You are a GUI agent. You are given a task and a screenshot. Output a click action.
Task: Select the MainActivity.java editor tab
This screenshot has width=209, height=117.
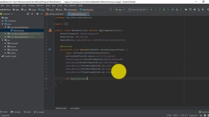pos(78,14)
